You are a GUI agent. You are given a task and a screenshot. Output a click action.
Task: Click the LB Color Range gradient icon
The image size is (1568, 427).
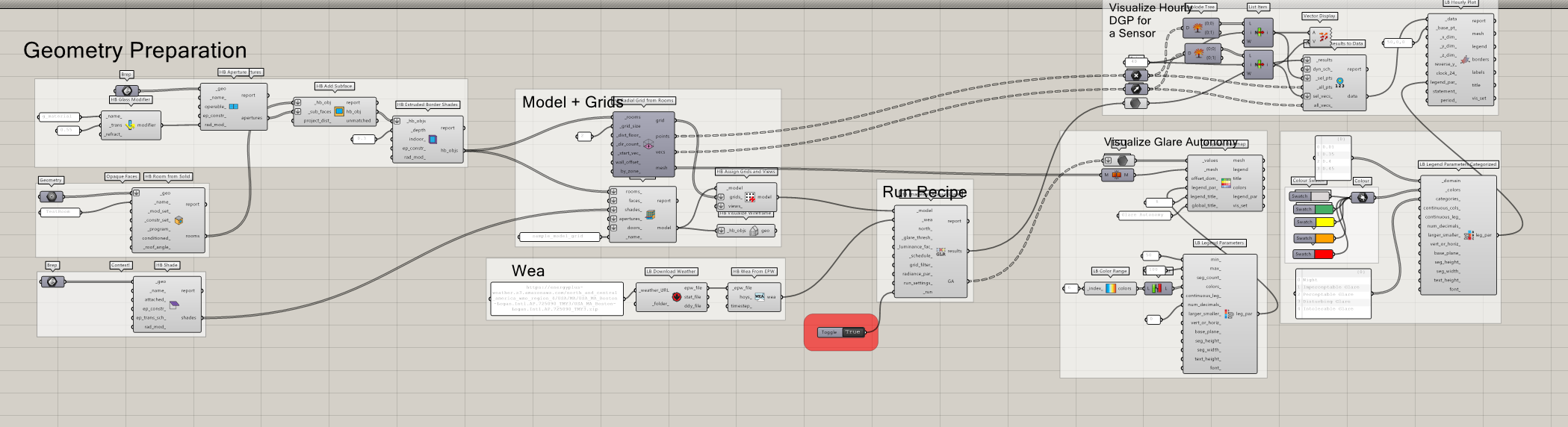[1110, 288]
